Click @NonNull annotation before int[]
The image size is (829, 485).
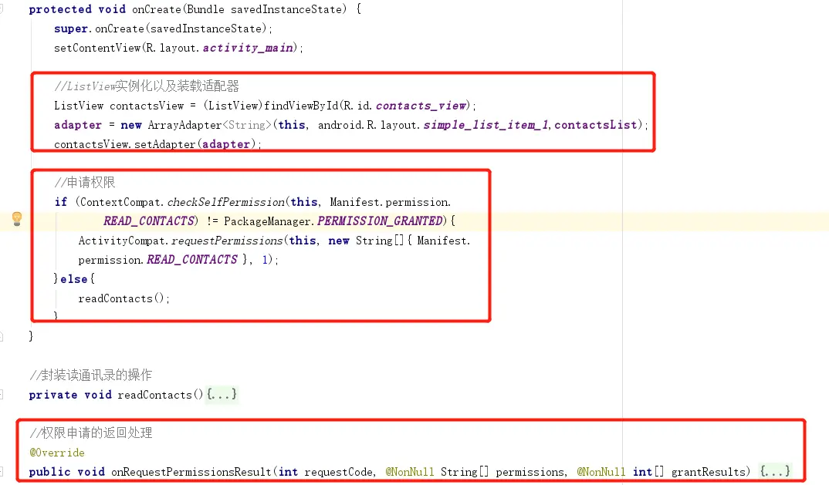pos(601,472)
